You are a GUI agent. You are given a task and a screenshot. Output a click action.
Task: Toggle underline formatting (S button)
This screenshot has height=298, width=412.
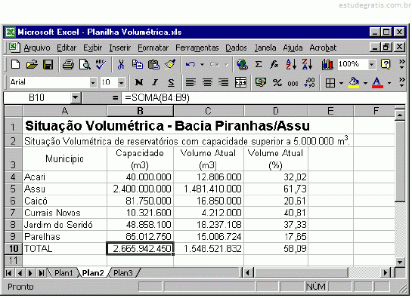coord(171,83)
